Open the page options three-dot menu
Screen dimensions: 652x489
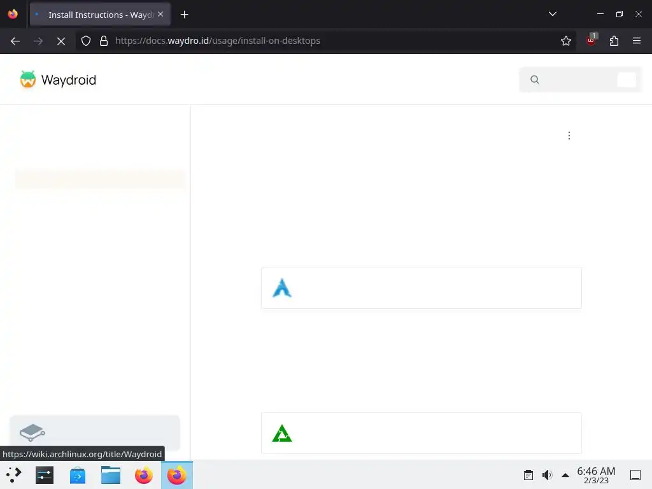pyautogui.click(x=569, y=136)
